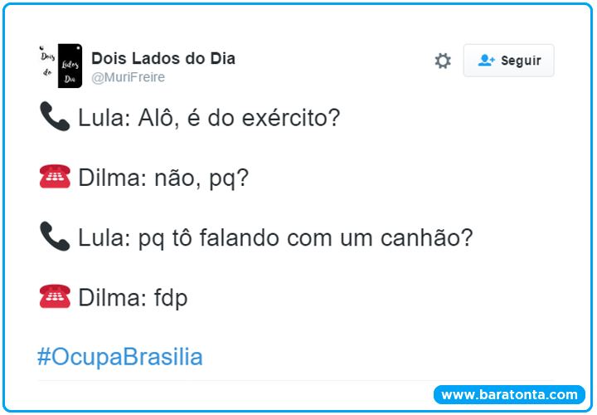Click the red telephone emoji before 'não, pq?'
The height and width of the screenshot is (415, 597).
55,177
